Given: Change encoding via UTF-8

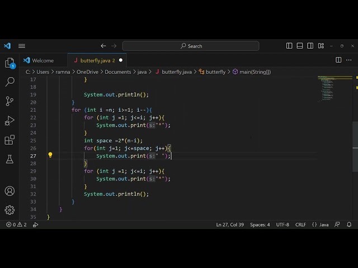Looking at the screenshot, I should coord(282,224).
